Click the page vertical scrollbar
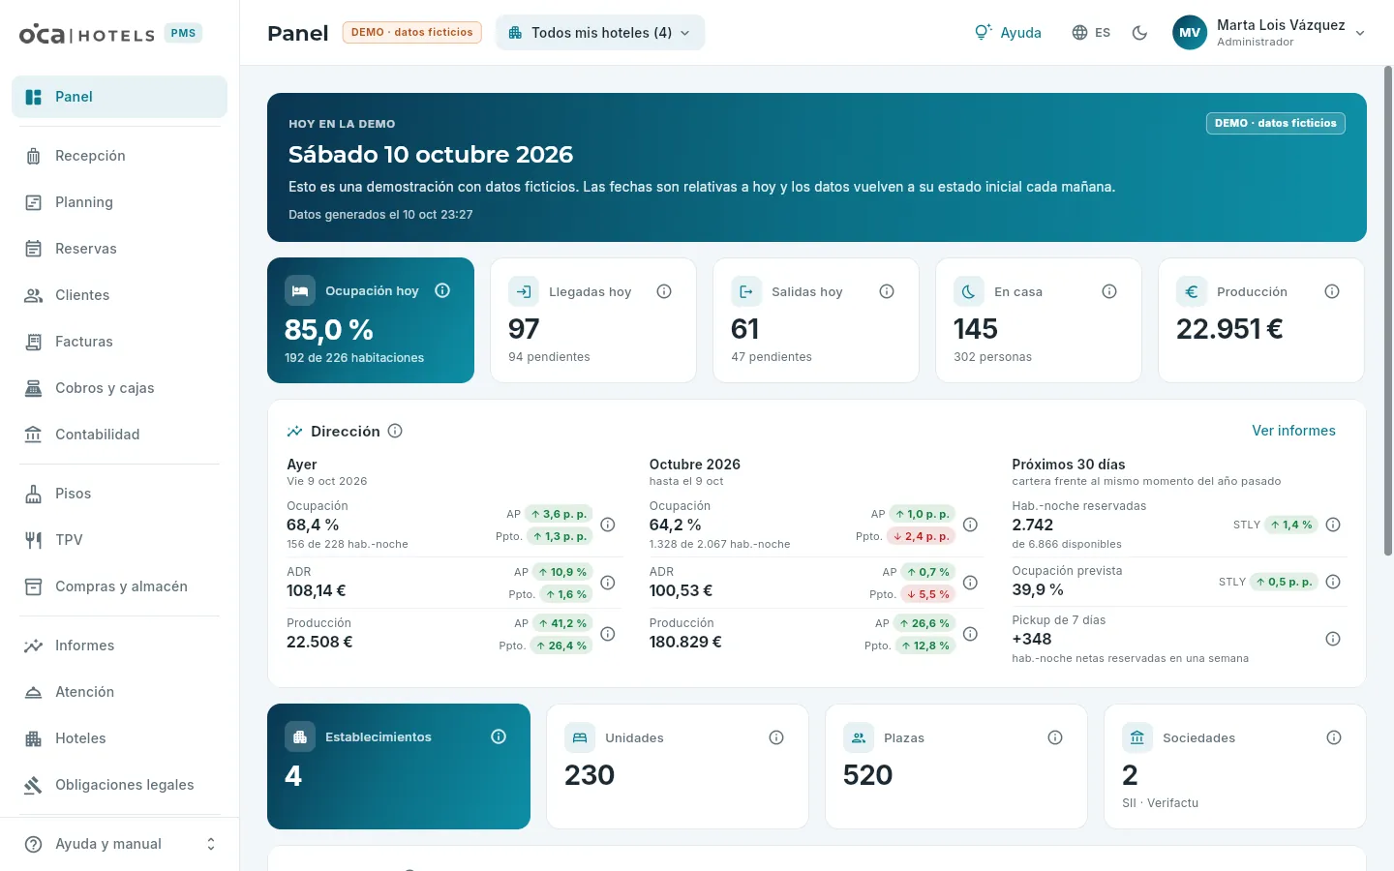The width and height of the screenshot is (1394, 871). point(1387,311)
